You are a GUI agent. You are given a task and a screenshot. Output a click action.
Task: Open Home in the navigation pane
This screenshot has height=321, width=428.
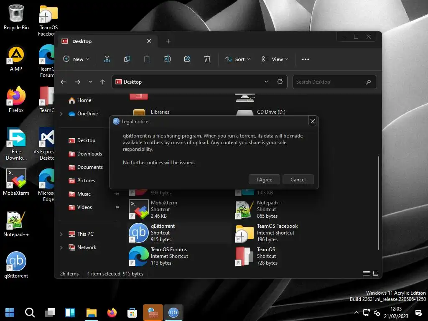(80, 100)
